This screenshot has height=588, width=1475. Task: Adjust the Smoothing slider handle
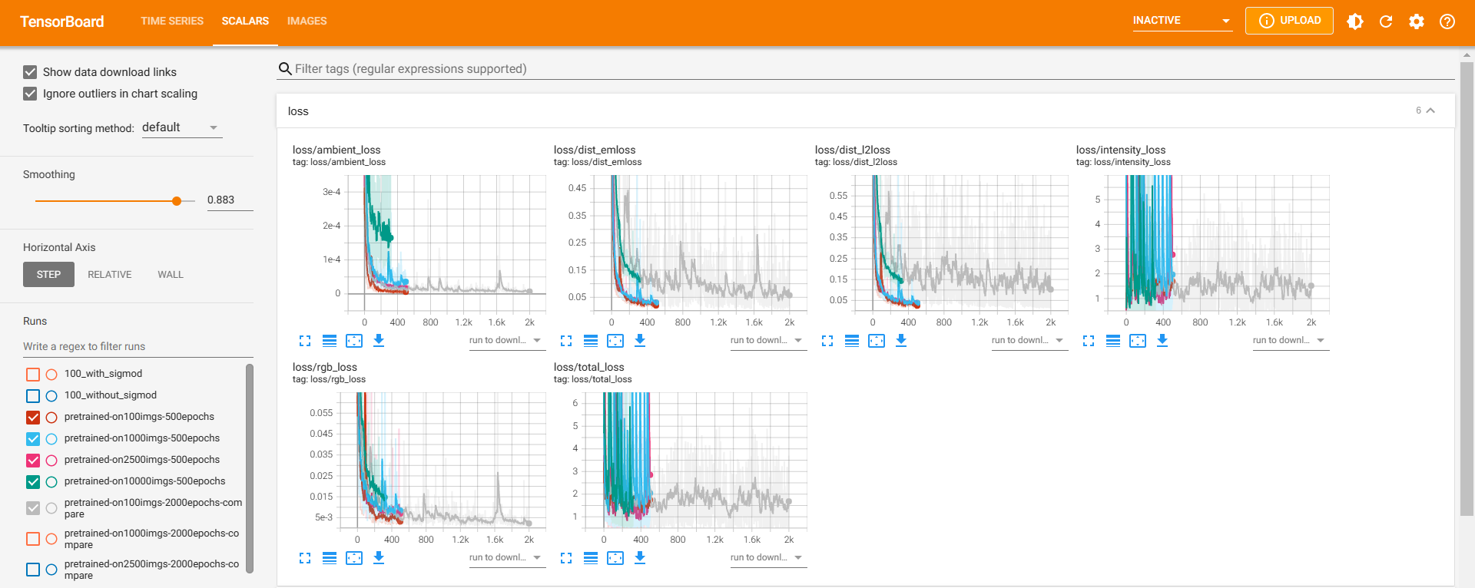tap(177, 201)
